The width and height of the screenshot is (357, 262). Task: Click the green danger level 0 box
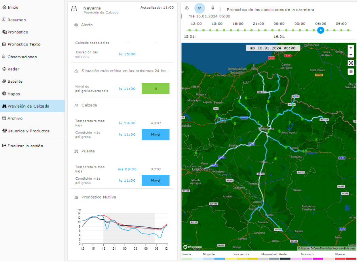pos(156,89)
